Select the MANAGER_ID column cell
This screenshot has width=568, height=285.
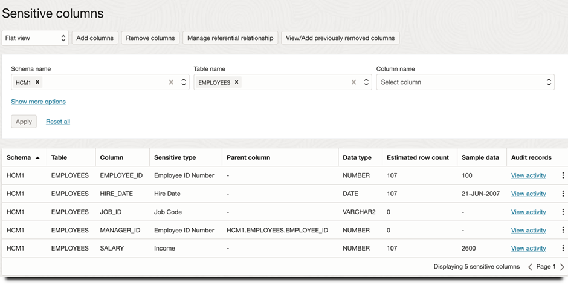coord(120,231)
